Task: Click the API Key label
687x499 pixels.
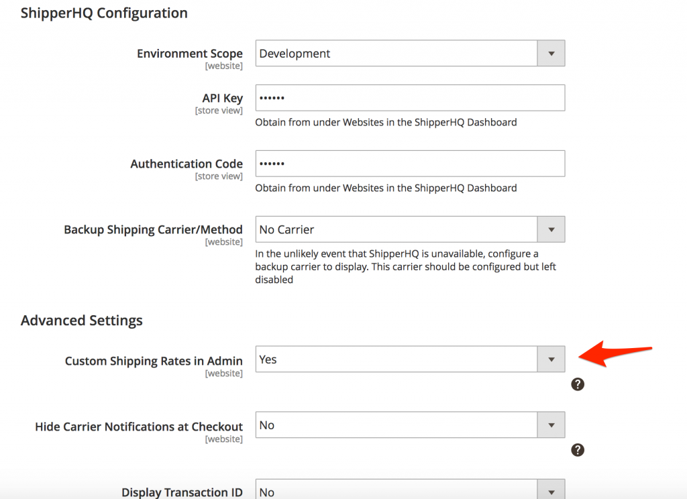Action: pyautogui.click(x=222, y=98)
